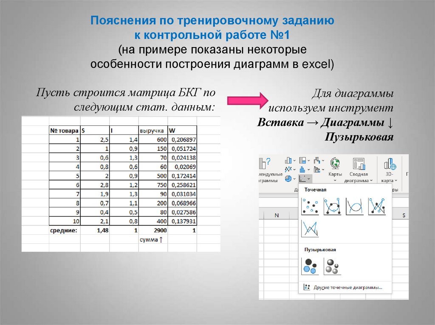Click the сумма ↑ cell
Screen dimensions: 435x325
153,239
